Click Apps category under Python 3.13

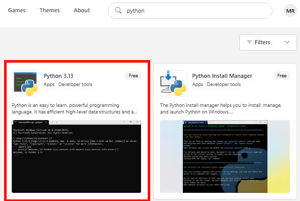pos(49,84)
